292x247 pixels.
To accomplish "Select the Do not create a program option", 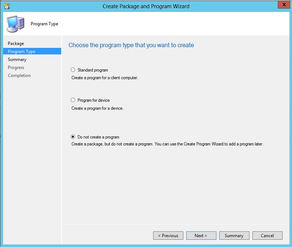I will [73, 137].
